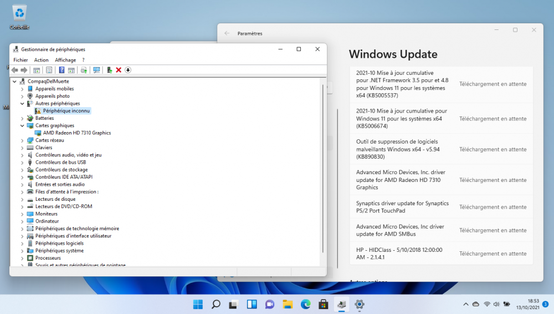Uninstall device using the red X icon
The image size is (554, 314).
pyautogui.click(x=119, y=70)
